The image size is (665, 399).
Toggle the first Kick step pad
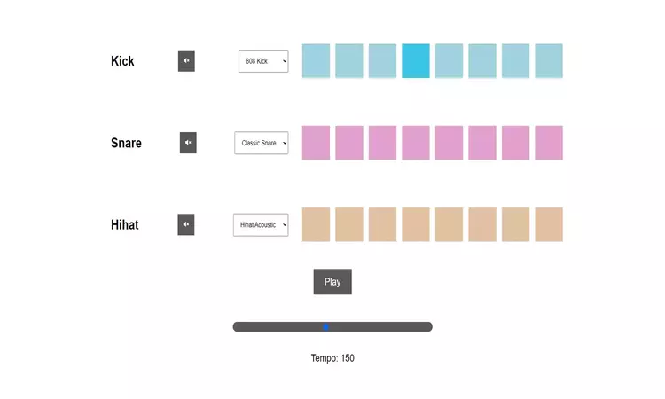(x=317, y=61)
